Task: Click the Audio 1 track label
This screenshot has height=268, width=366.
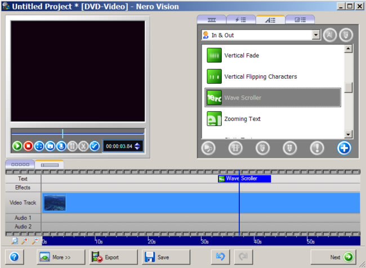Action: 23,217
